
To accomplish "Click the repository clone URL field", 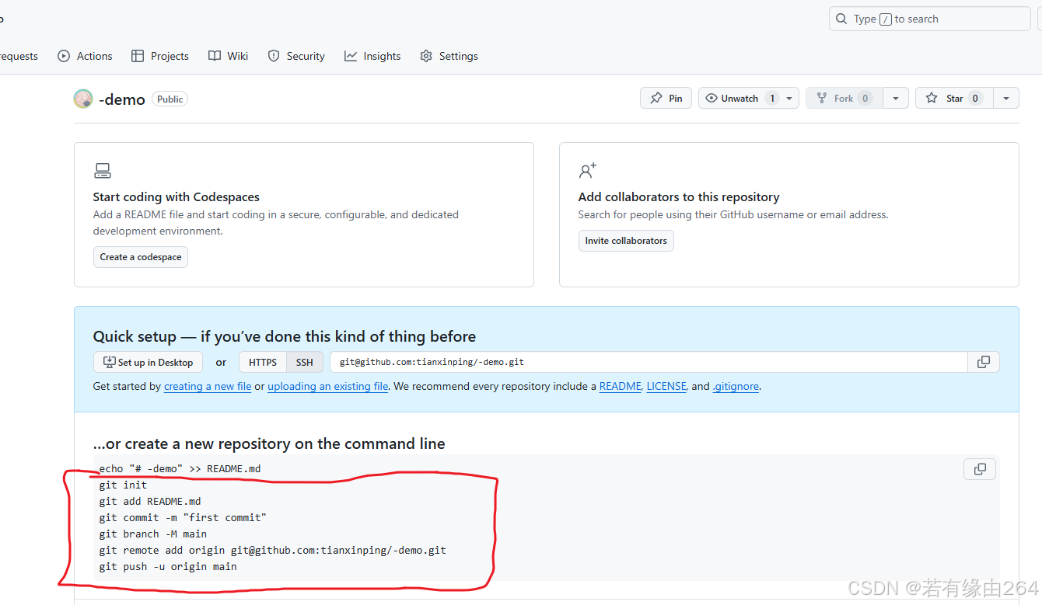I will tap(649, 362).
